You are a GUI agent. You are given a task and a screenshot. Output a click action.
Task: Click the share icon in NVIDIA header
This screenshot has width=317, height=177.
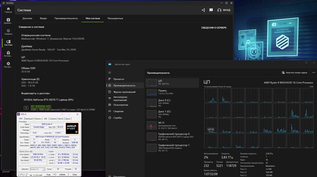204,10
